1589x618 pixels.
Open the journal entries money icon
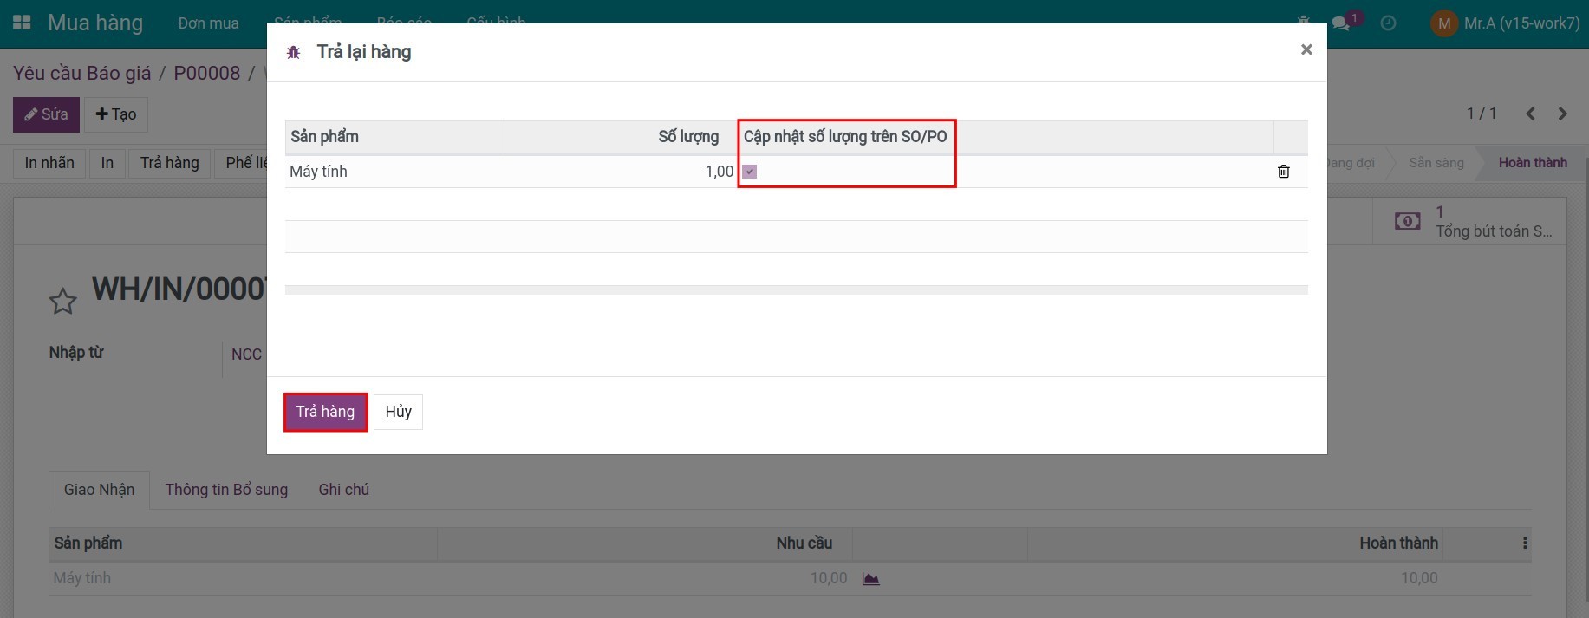[1407, 222]
